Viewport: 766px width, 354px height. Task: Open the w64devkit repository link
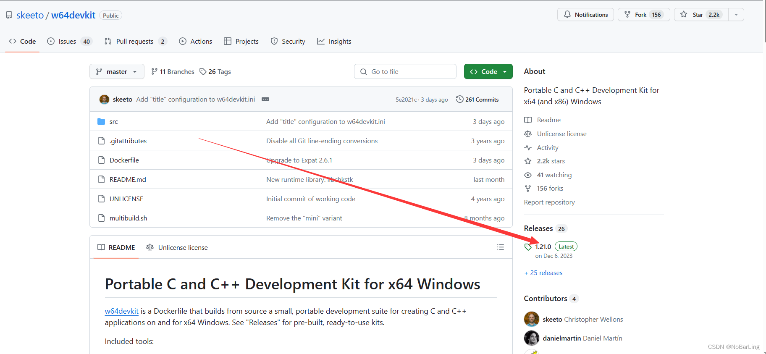point(73,15)
